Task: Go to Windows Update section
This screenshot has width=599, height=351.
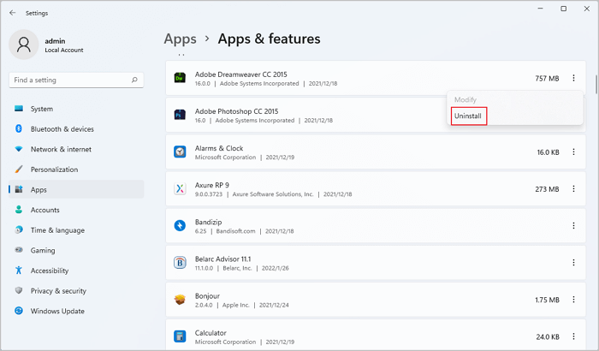Action: (x=58, y=311)
